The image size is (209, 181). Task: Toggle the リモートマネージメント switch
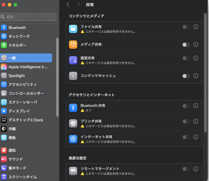(186, 169)
